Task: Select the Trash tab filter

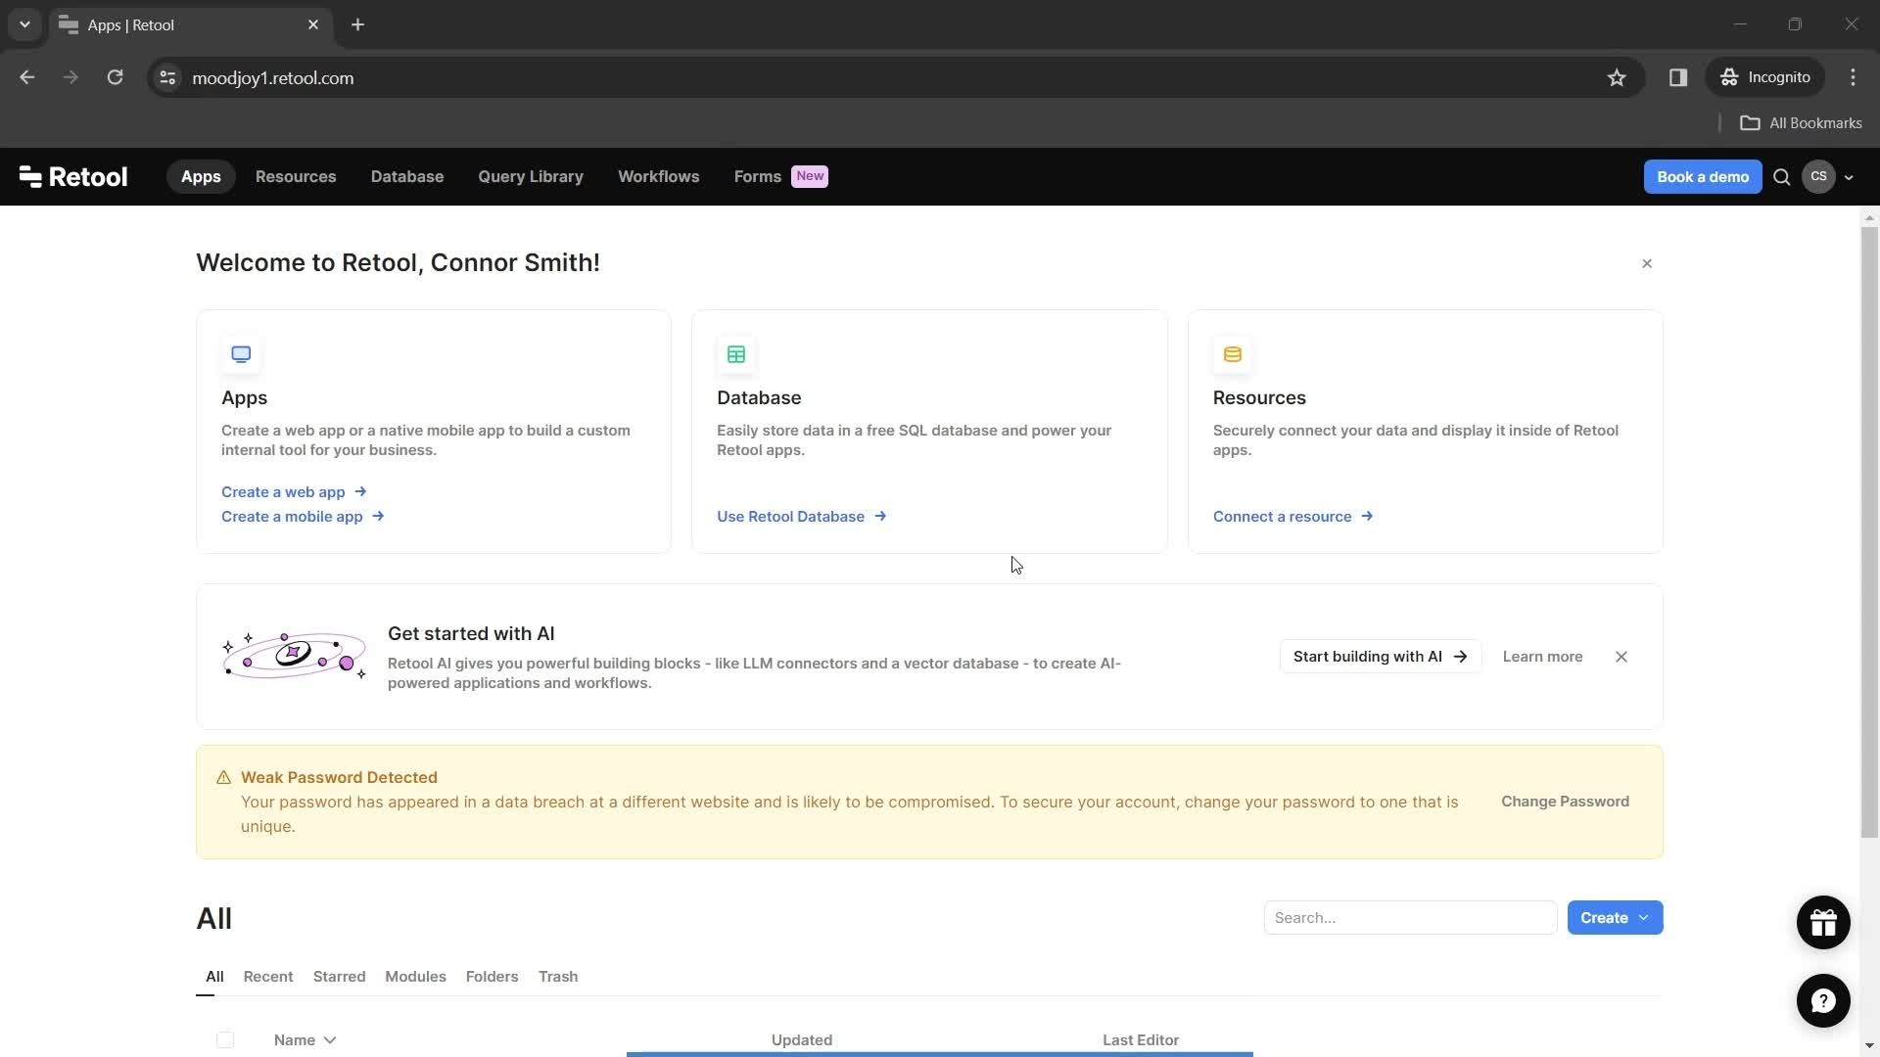Action: point(558,976)
